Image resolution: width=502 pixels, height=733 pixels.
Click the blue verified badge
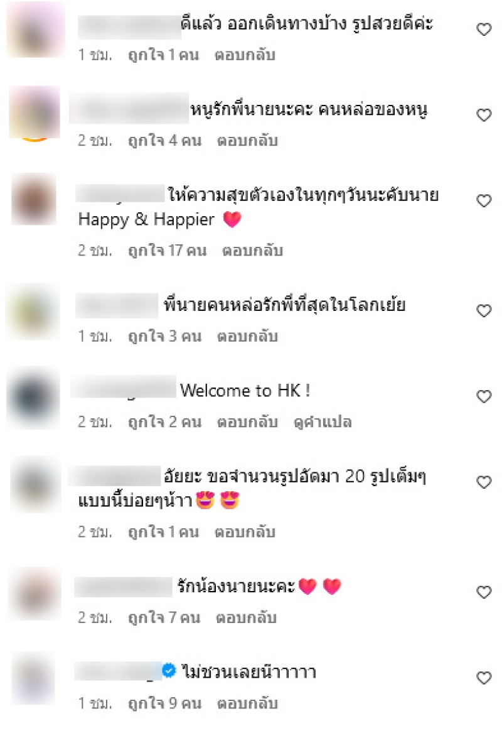[169, 670]
